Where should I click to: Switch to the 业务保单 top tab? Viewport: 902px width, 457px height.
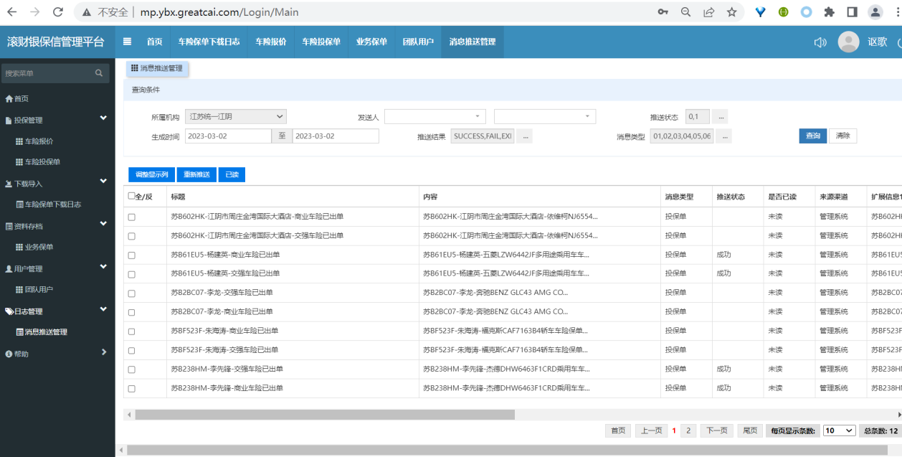[371, 42]
